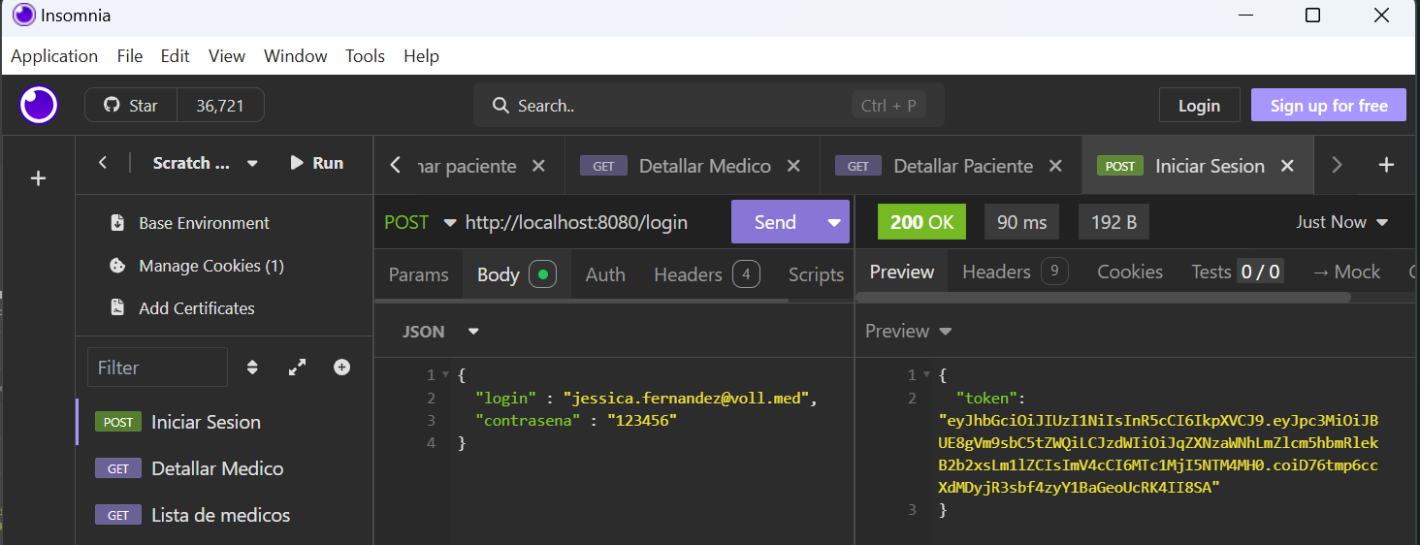Viewport: 1420px width, 545px height.
Task: Click the create new request plus icon
Action: pos(341,368)
